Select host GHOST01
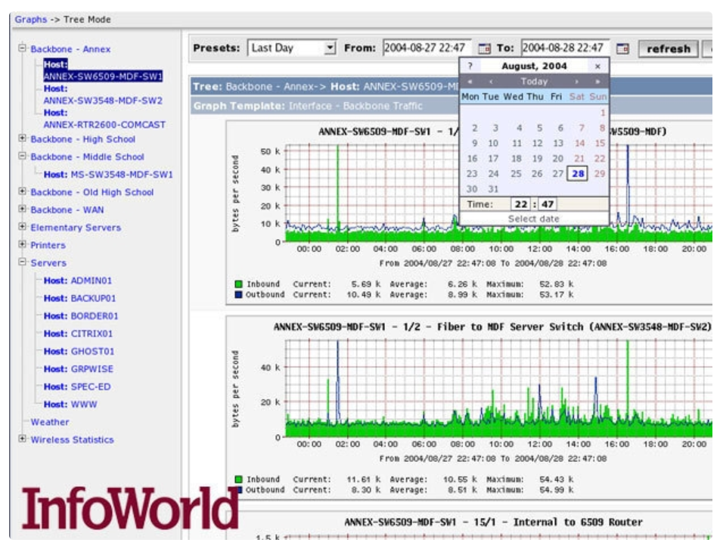 pos(79,352)
